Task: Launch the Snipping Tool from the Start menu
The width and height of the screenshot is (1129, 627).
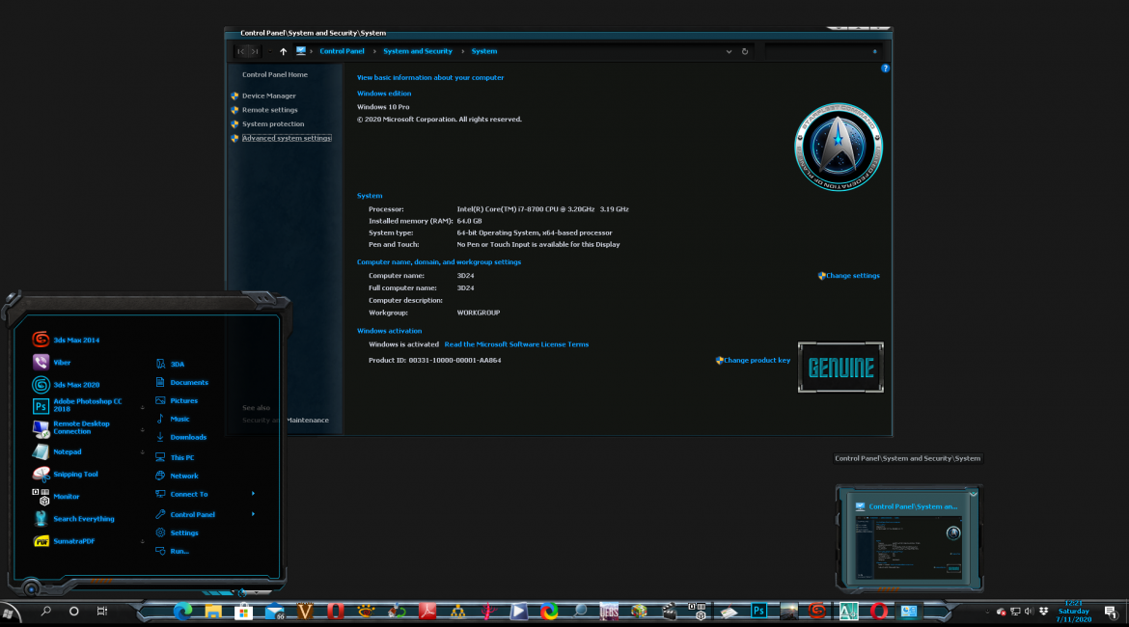Action: coord(66,474)
